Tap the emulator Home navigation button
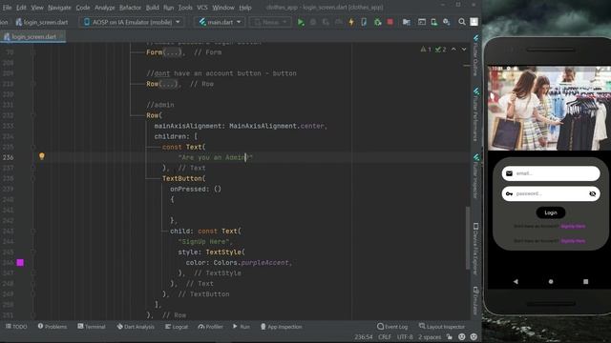 [551, 282]
